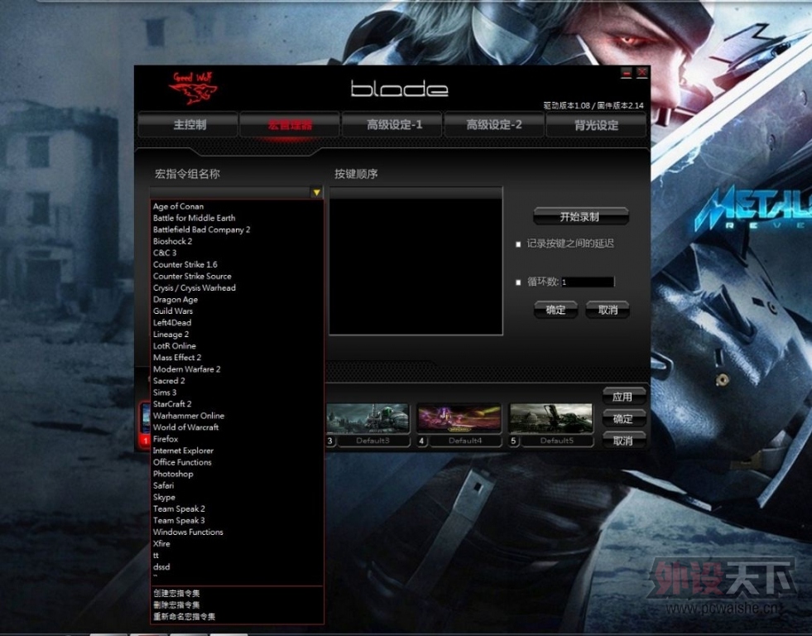Image resolution: width=812 pixels, height=636 pixels.
Task: Select Mass Effect 2 entry
Action: pos(177,358)
